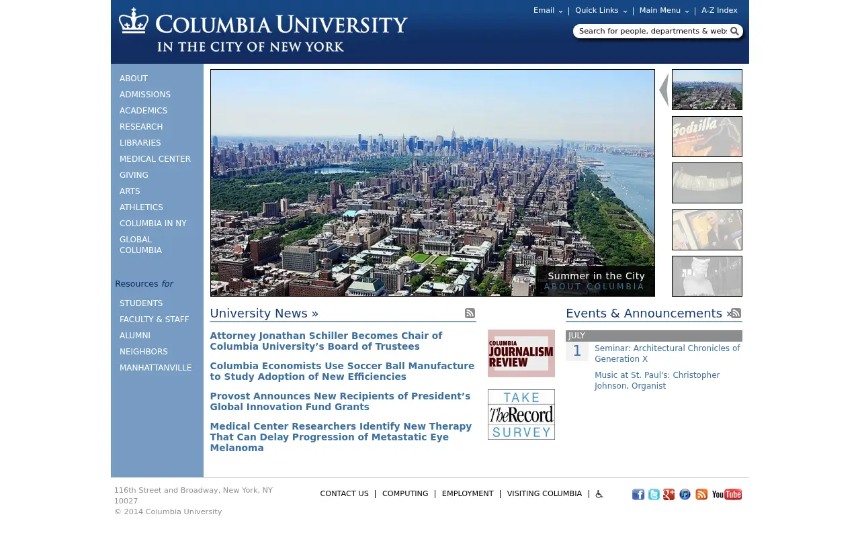Open the Facebook icon in footer
This screenshot has width=860, height=537.
[x=638, y=495]
